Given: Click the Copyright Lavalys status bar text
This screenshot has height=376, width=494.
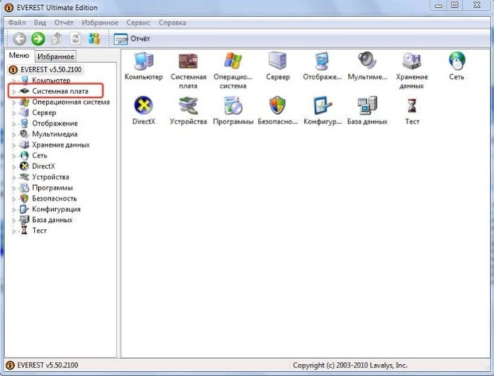Looking at the screenshot, I should pyautogui.click(x=350, y=365).
